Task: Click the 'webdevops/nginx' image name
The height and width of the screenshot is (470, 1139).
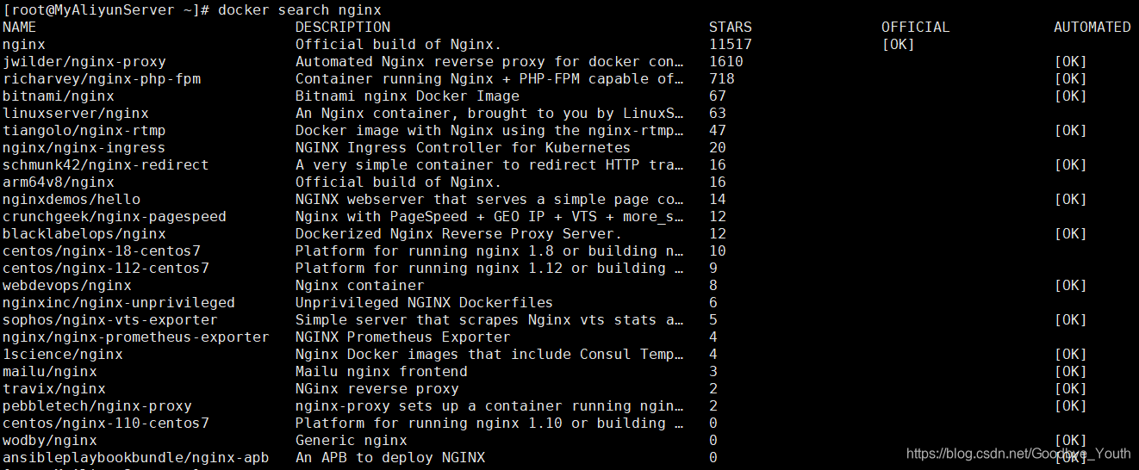Action: (67, 285)
